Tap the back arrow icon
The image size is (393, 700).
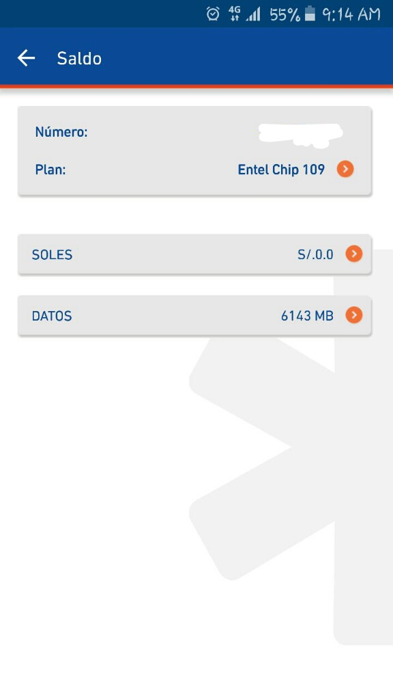(26, 58)
